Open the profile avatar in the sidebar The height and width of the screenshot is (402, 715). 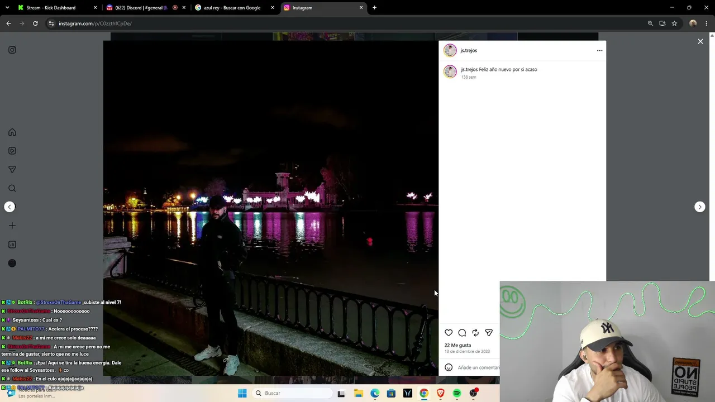point(12,263)
